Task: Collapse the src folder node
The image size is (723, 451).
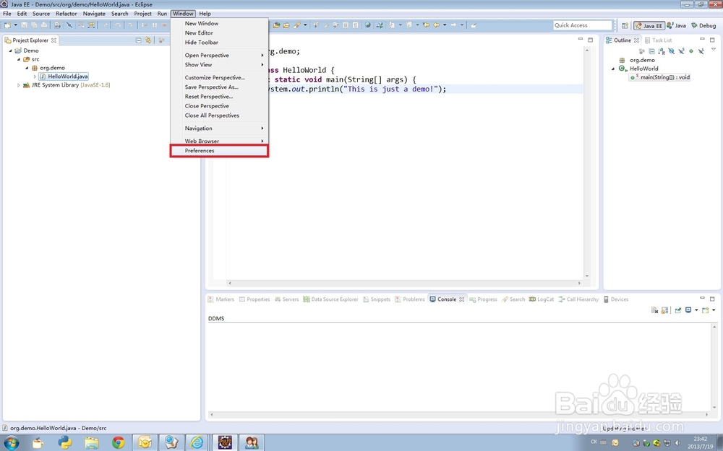Action: coord(19,59)
